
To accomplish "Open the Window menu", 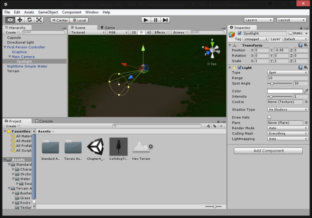I will coord(92,12).
